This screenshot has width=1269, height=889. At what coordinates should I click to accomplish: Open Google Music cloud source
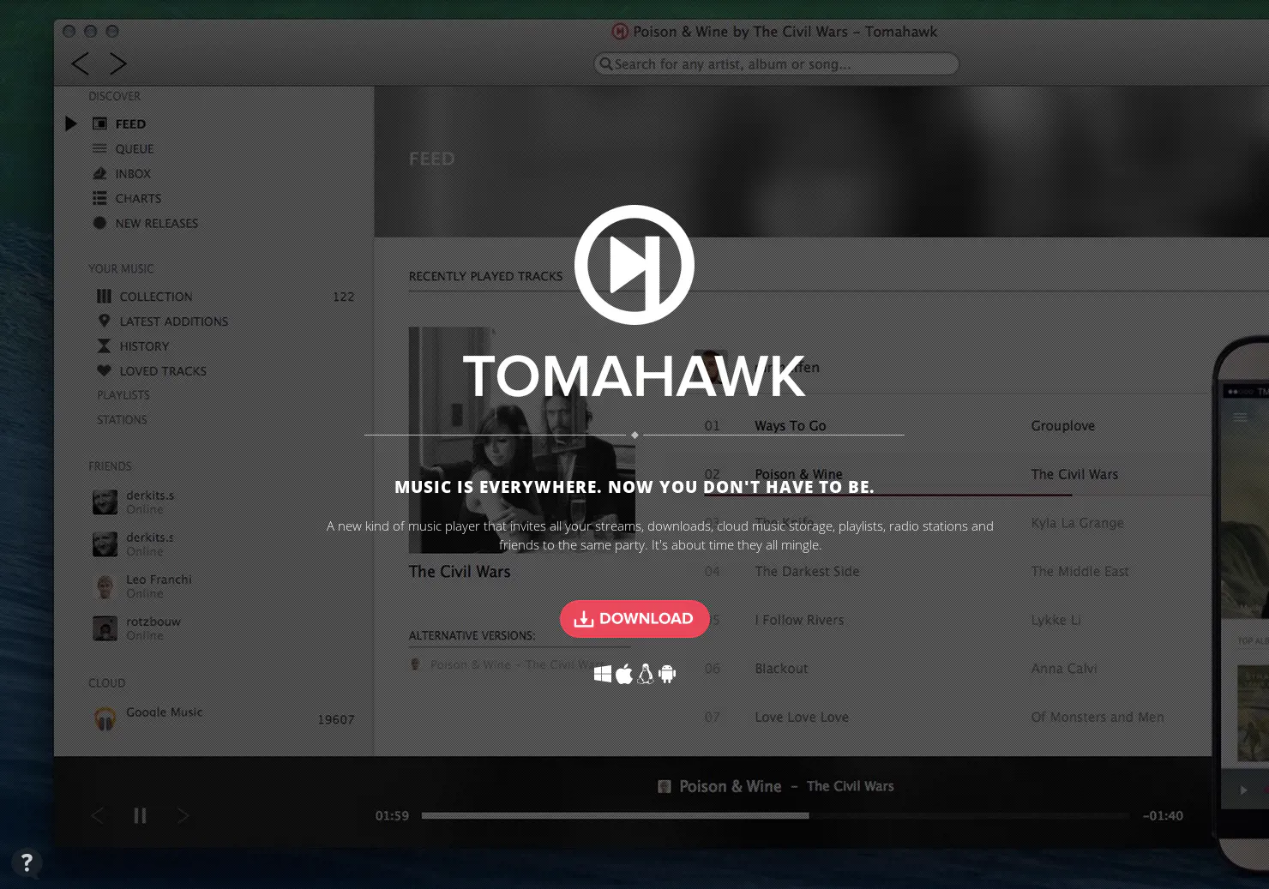pos(165,712)
